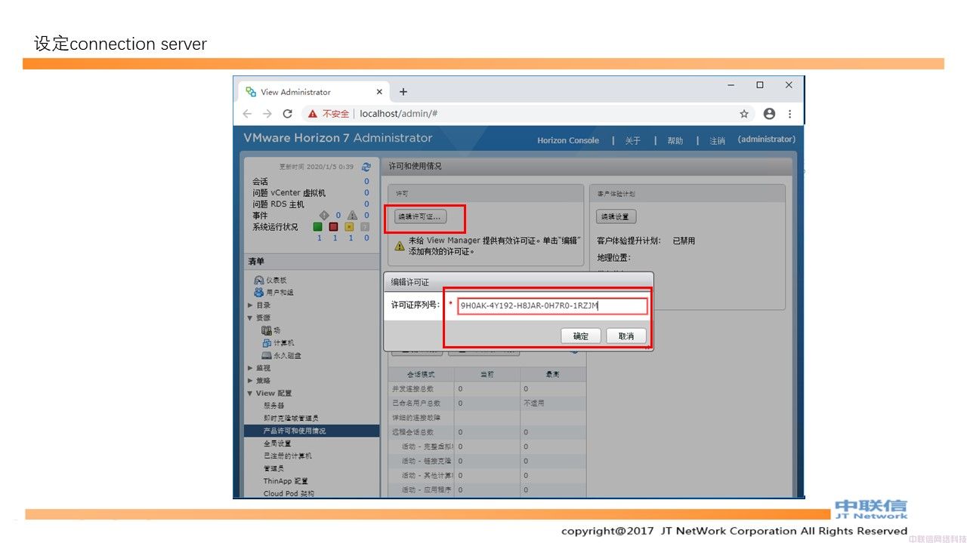Open the Chrome profile avatar icon
This screenshot has height=543, width=967.
[x=769, y=114]
